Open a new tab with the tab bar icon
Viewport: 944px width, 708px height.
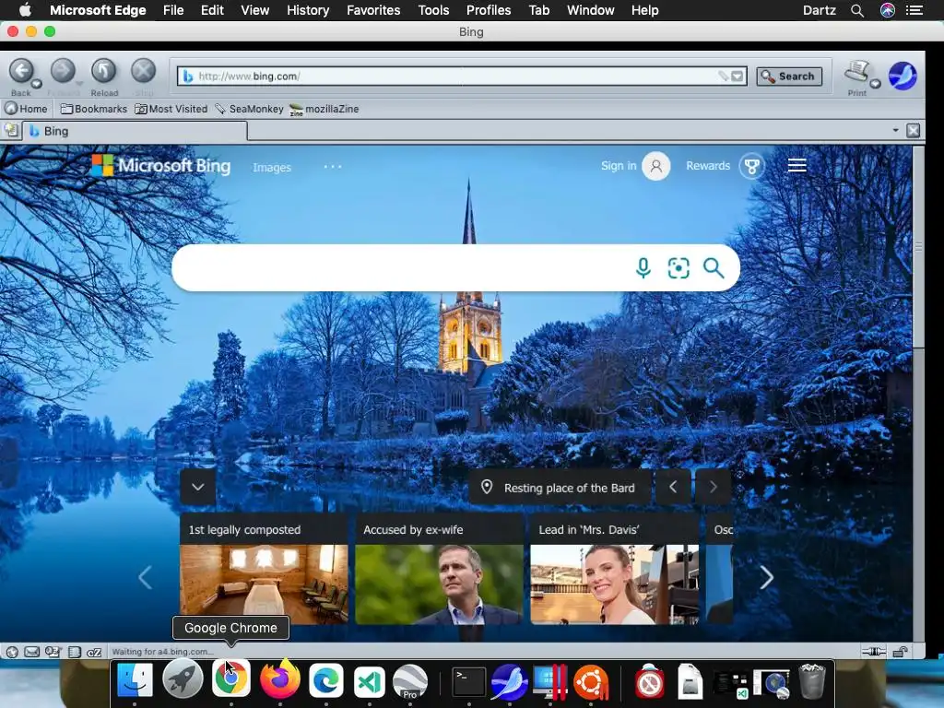[11, 131]
